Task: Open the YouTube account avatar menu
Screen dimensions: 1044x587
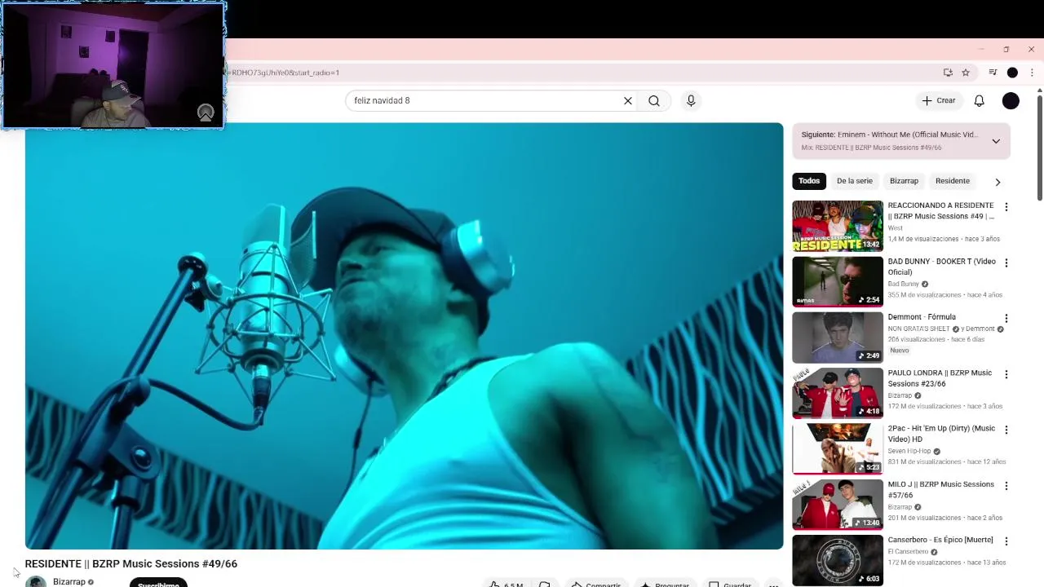Action: [1011, 100]
